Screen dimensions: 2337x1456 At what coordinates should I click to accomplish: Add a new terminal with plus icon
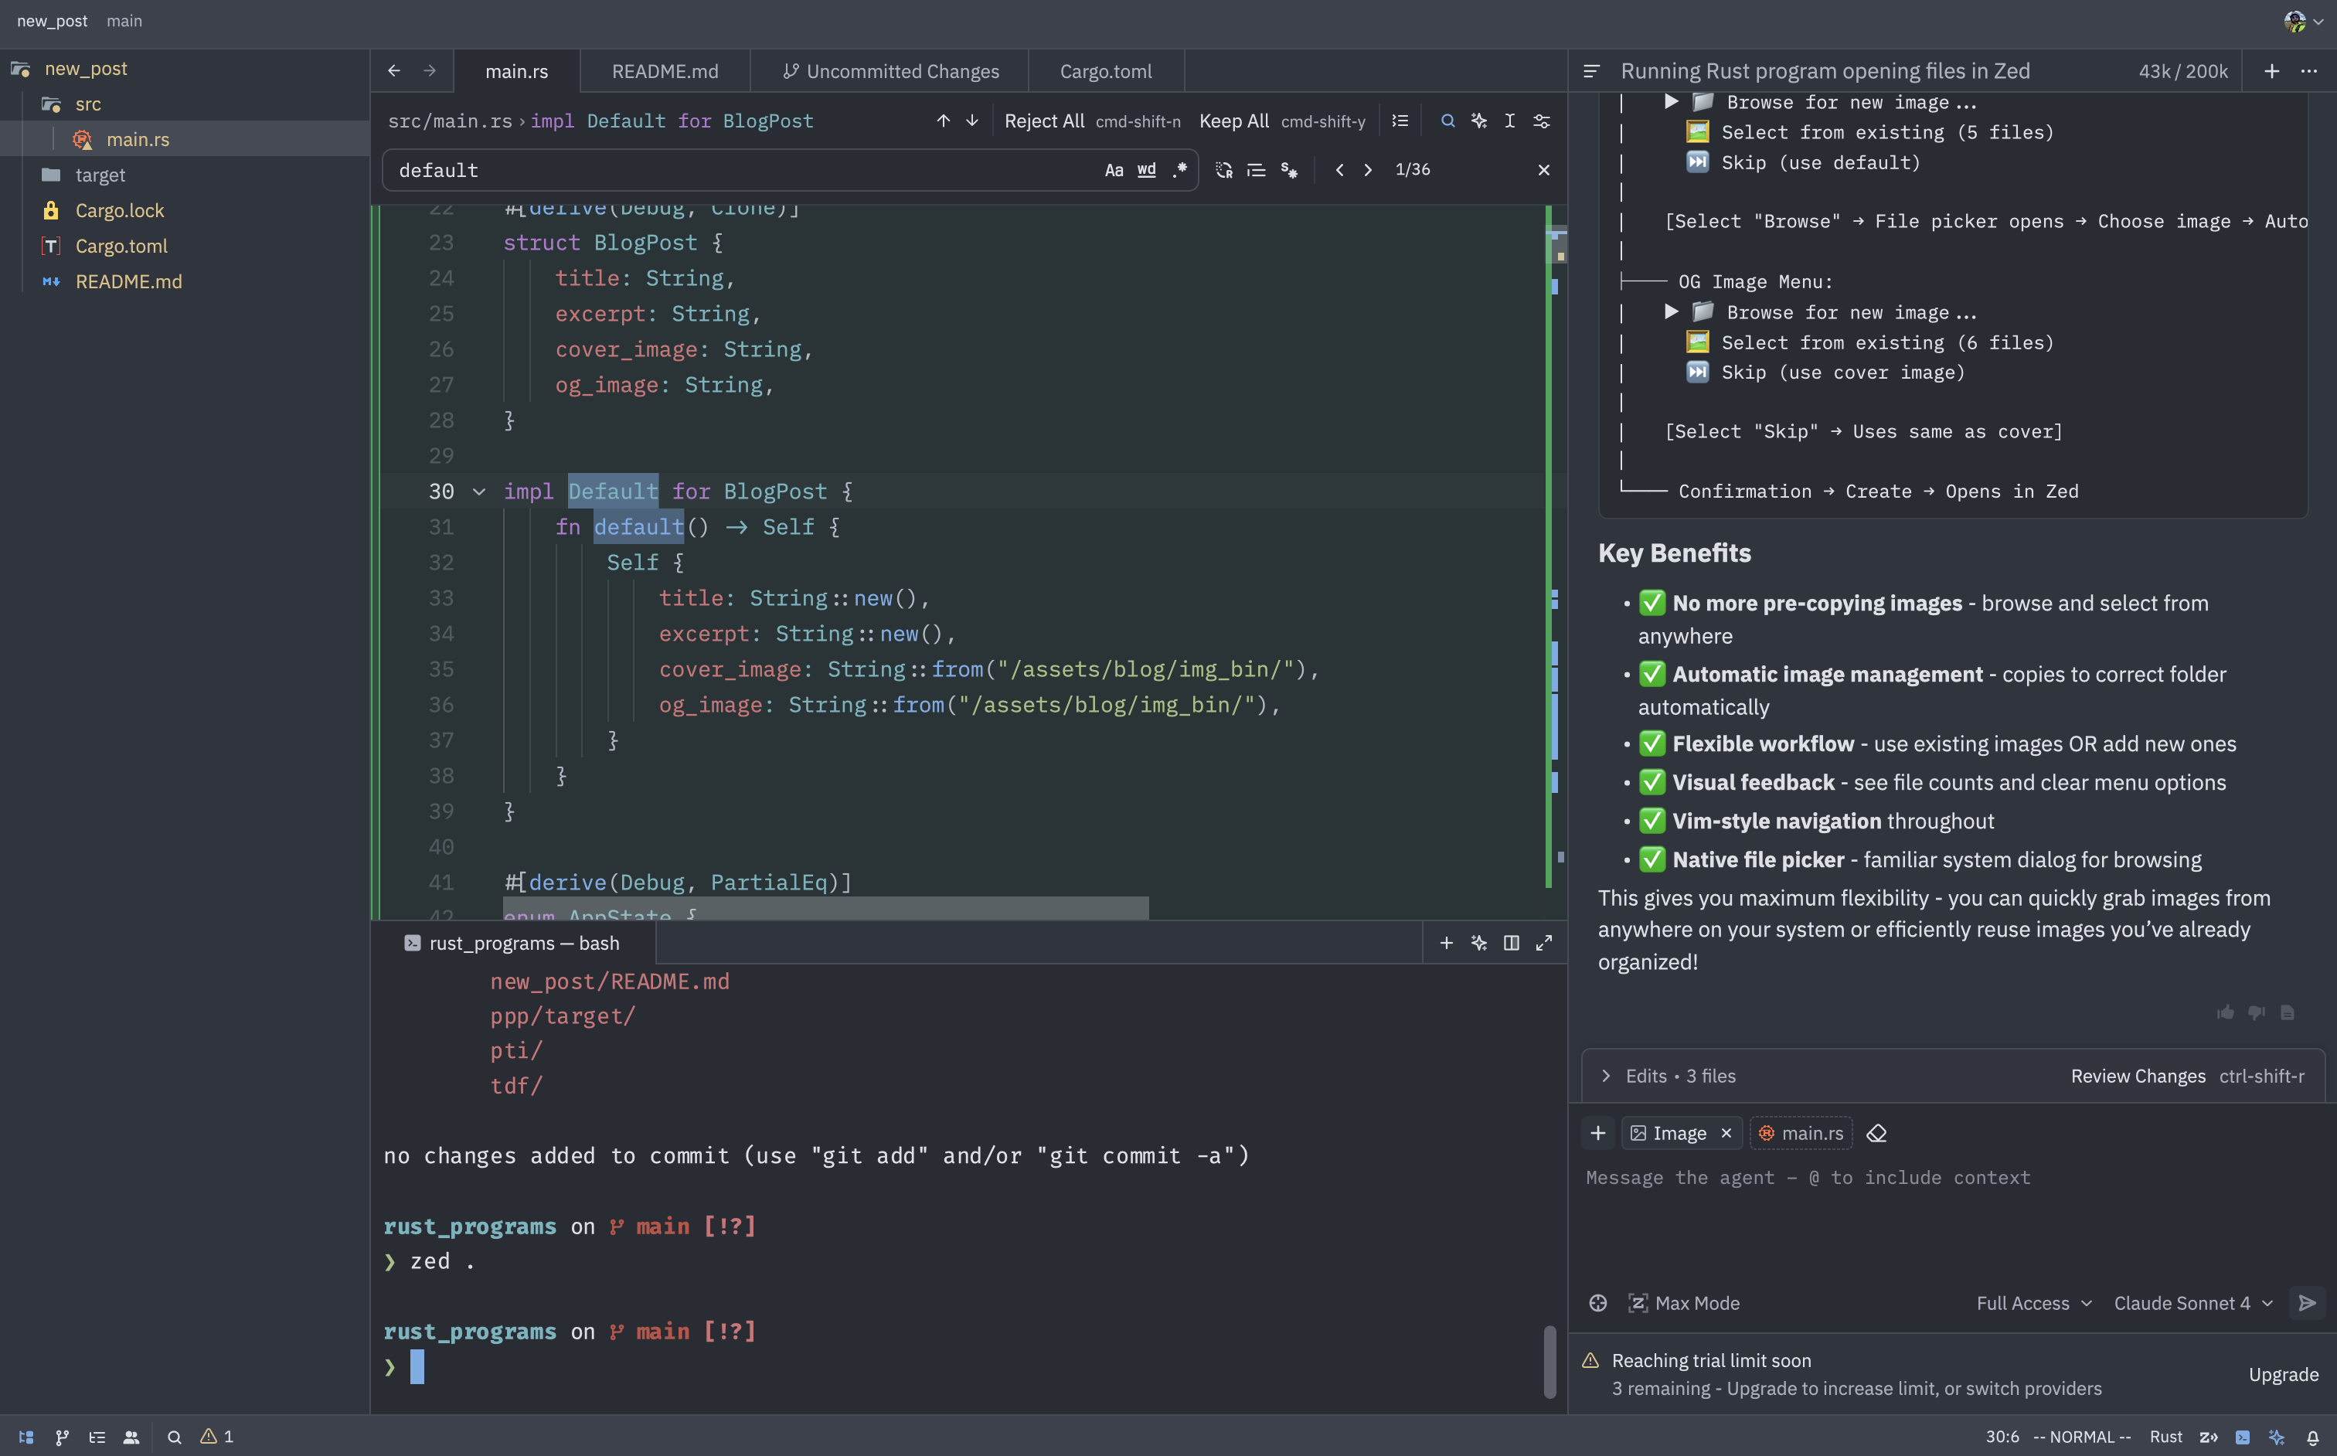pyautogui.click(x=1446, y=943)
